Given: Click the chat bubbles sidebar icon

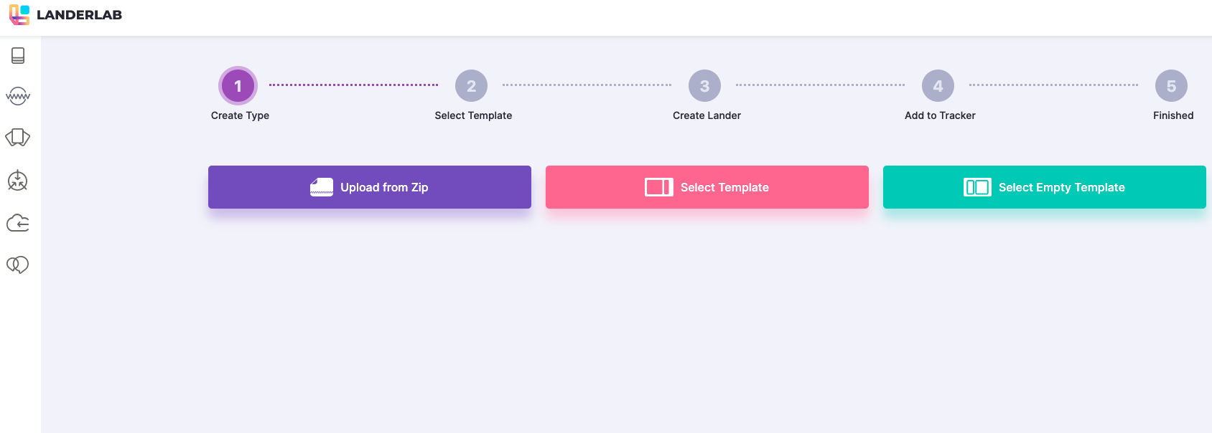Looking at the screenshot, I should pos(18,265).
